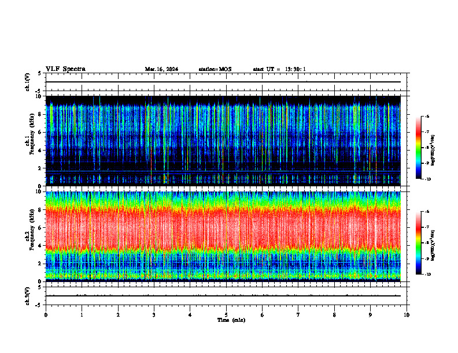Click the "-7" label on ch.2 color scale
The width and height of the screenshot is (458, 353).
pyautogui.click(x=427, y=227)
